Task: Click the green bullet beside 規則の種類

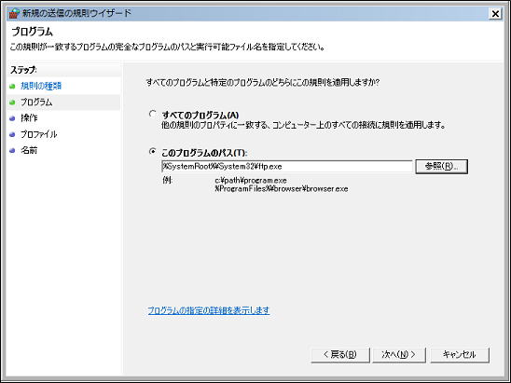Action: click(12, 87)
